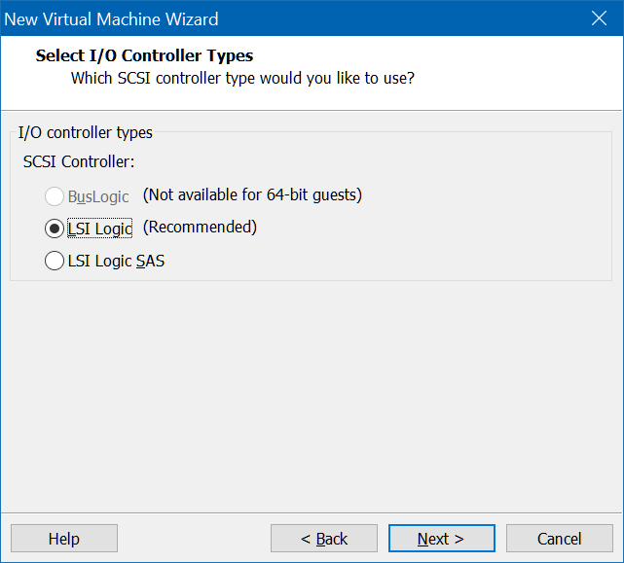The image size is (624, 563).
Task: Open the Help button
Action: pyautogui.click(x=64, y=539)
